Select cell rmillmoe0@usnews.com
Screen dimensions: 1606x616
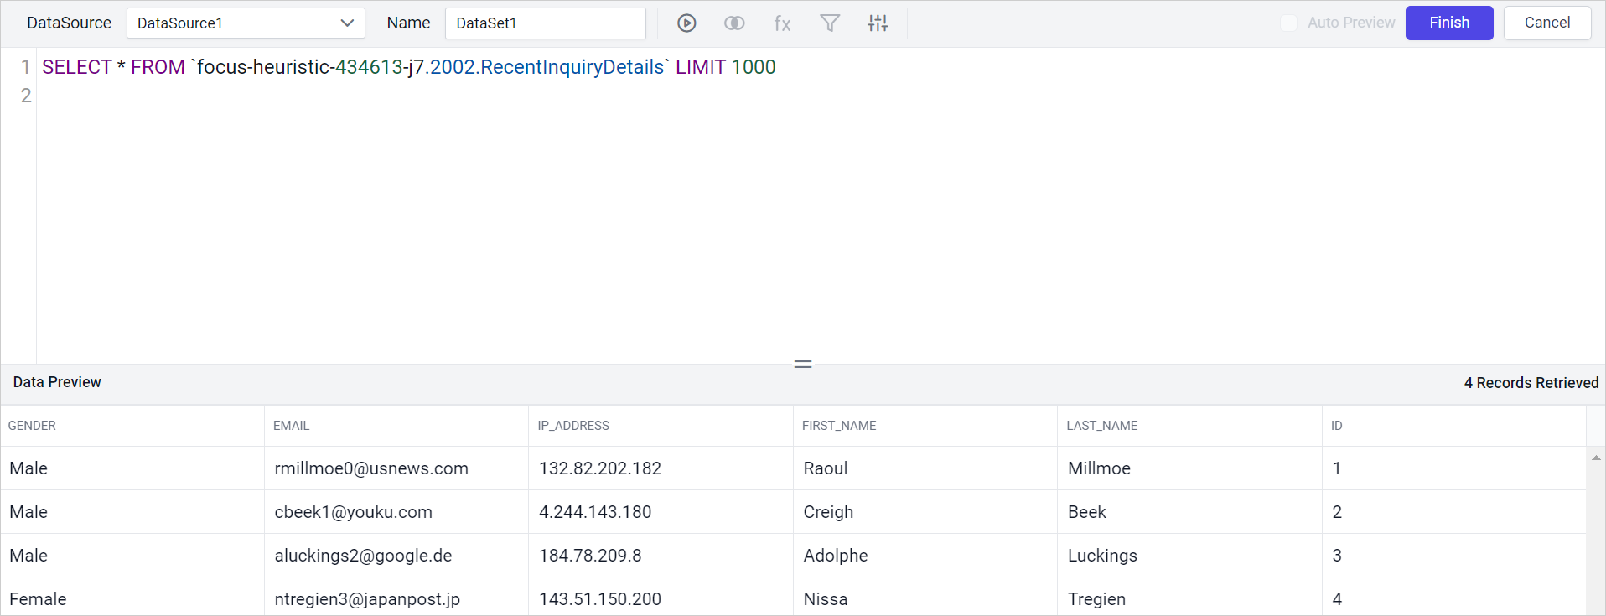[x=396, y=468]
